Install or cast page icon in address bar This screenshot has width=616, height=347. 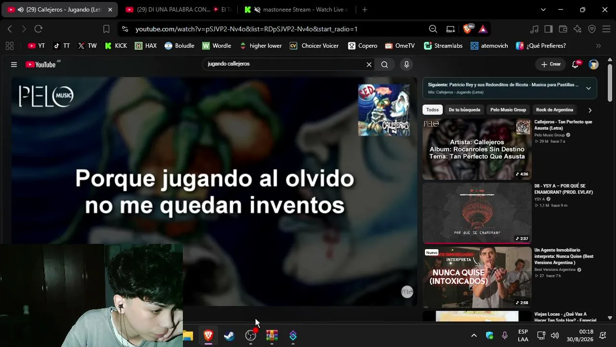[450, 29]
